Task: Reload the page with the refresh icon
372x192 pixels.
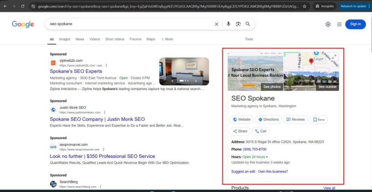Action: click(x=23, y=7)
